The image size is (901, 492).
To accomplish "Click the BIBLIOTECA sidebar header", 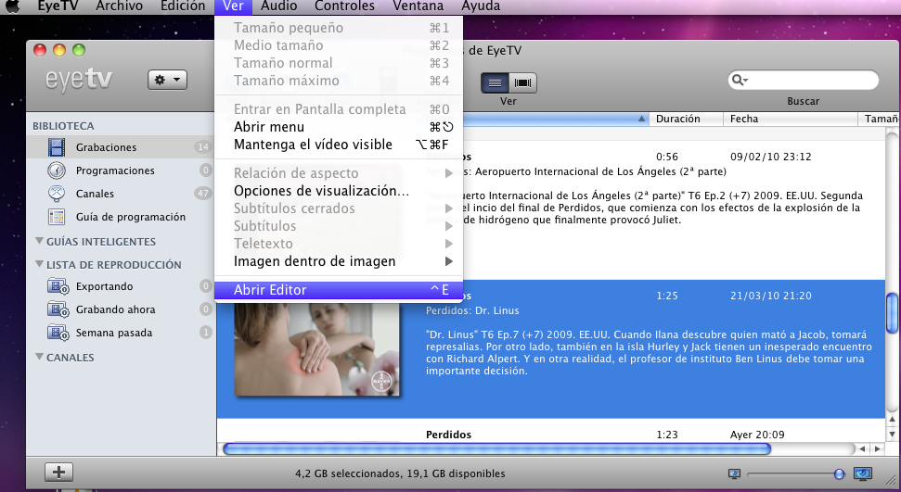I will click(x=63, y=126).
